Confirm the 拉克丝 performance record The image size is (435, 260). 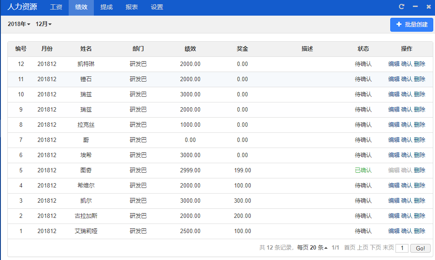click(407, 125)
